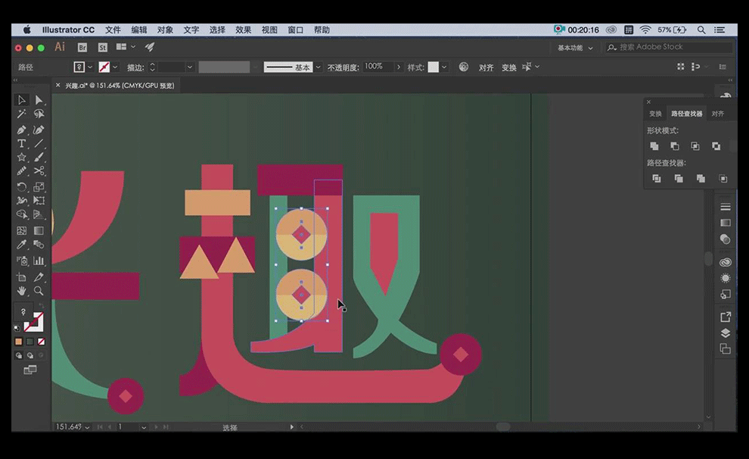Select the Hand tool
This screenshot has height=459, width=749.
click(x=21, y=291)
